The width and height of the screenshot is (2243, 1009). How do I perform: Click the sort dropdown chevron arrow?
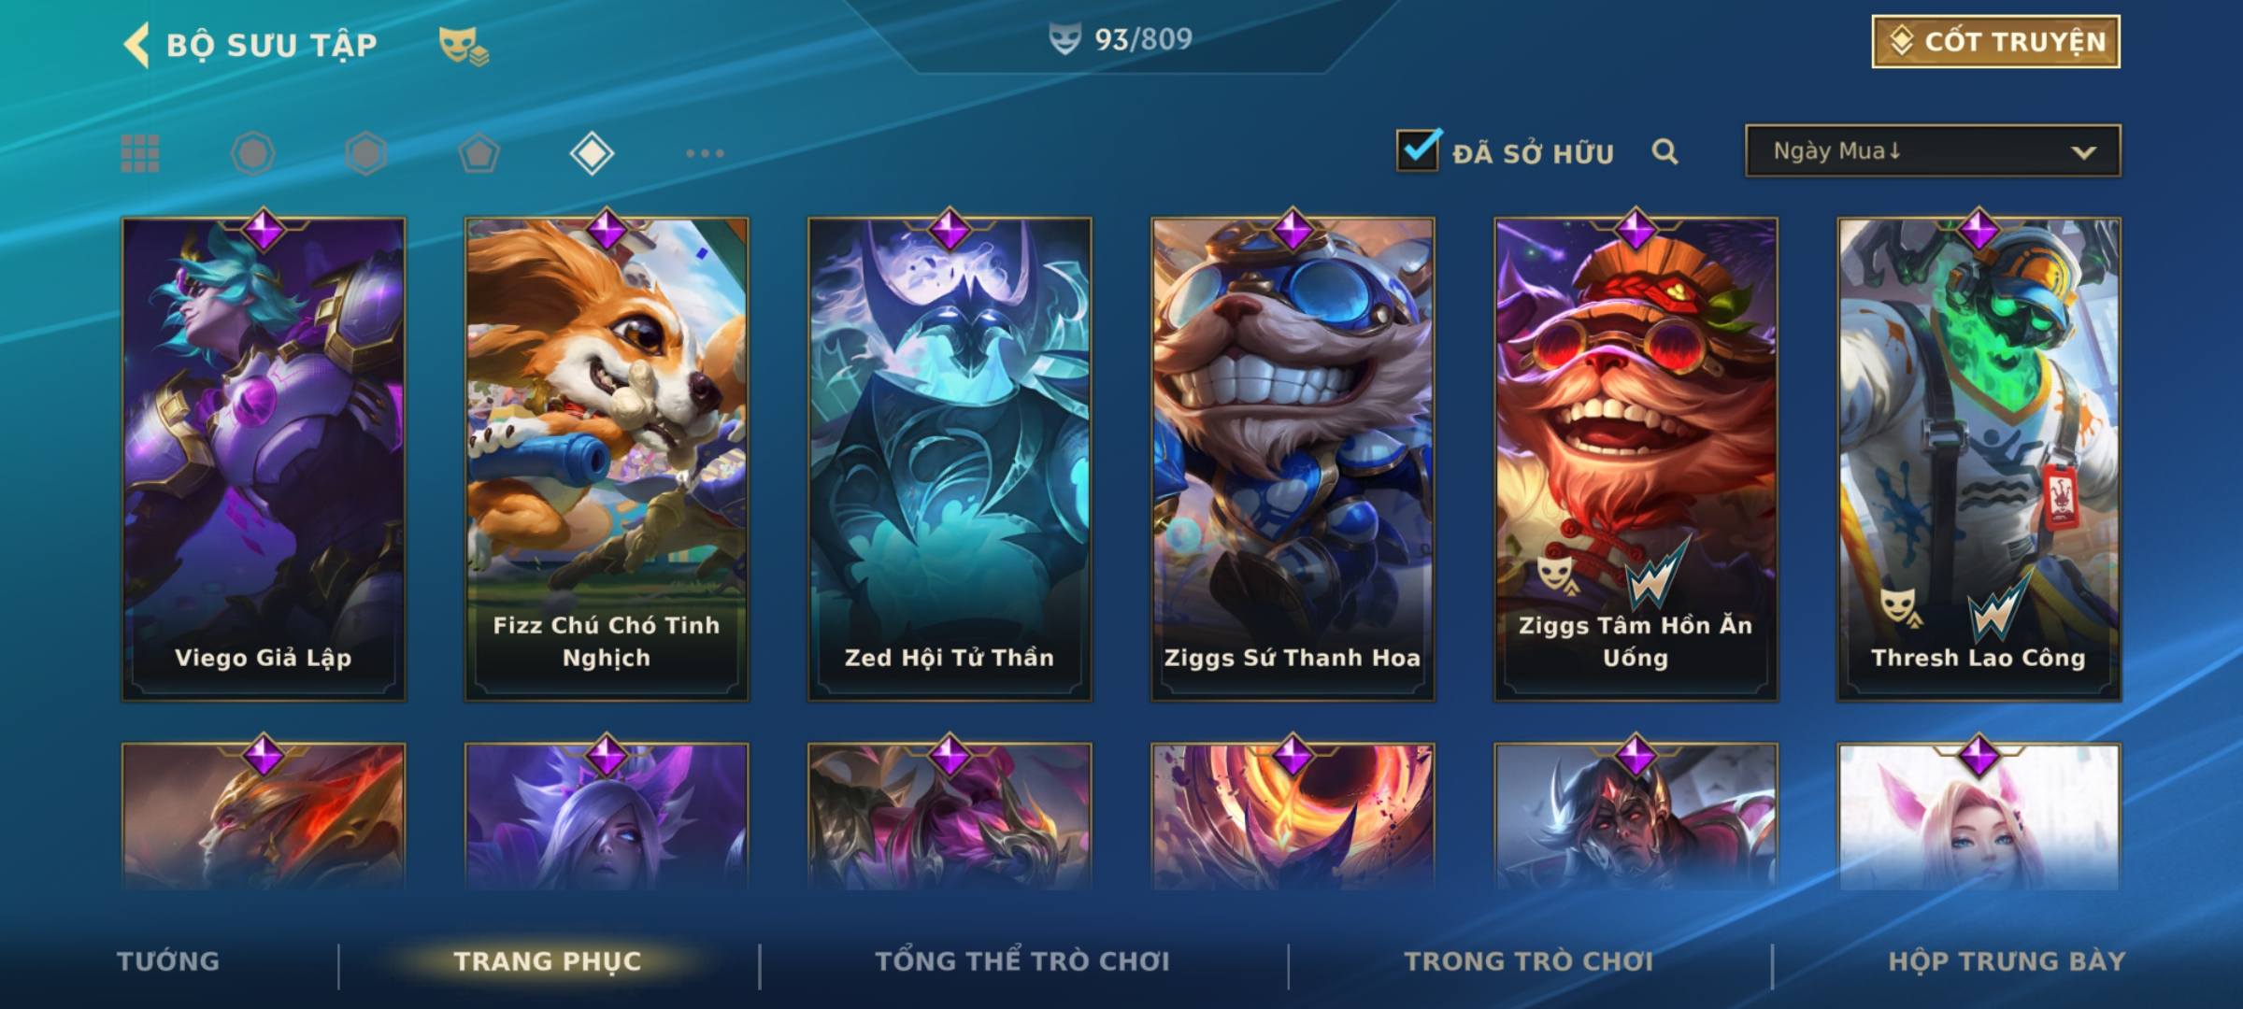coord(2083,152)
